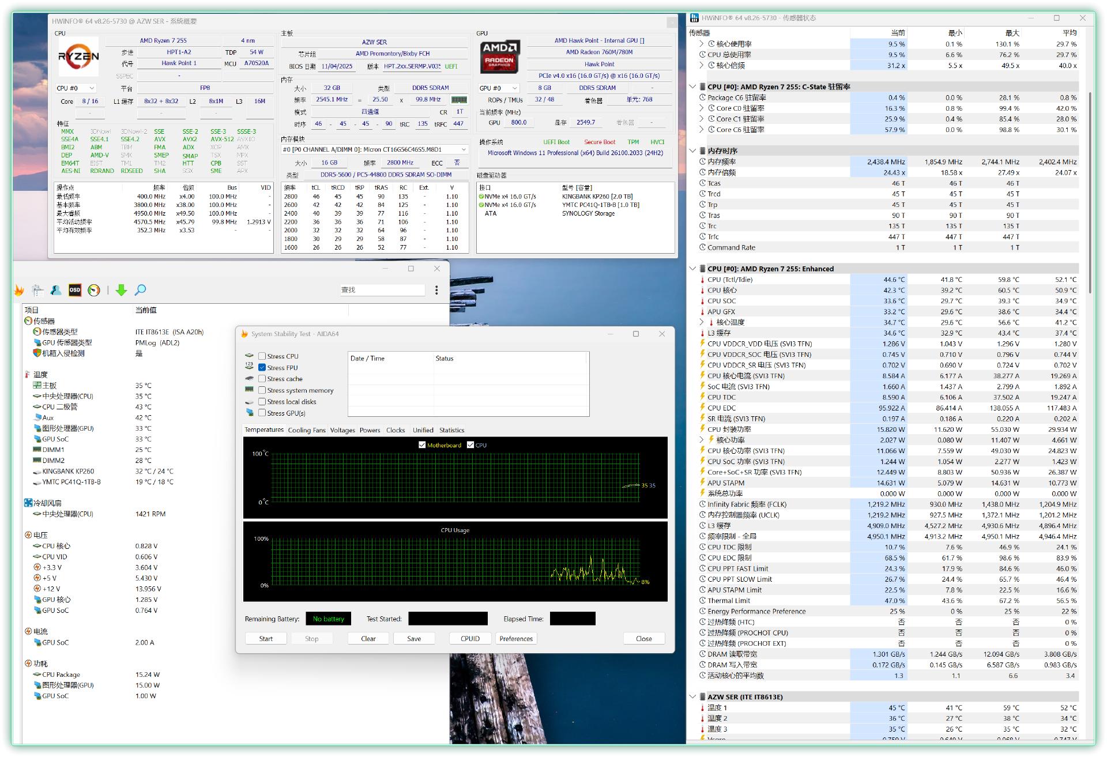Viewport: 1107px width, 757px height.
Task: Collapse the 内存时序 sensor group
Action: coord(693,151)
